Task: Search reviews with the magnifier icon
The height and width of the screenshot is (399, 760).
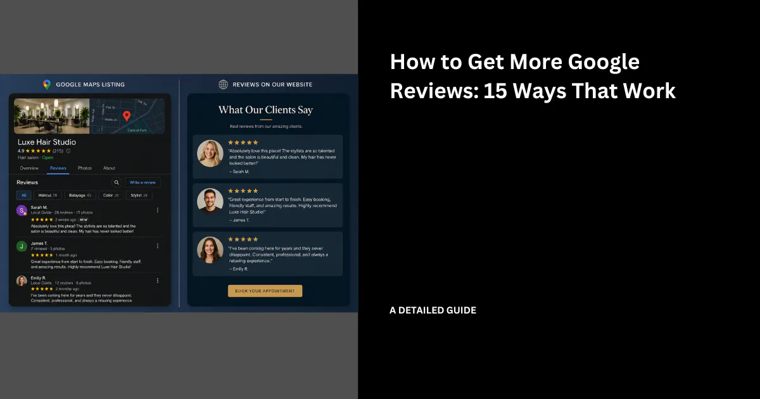Action: (116, 182)
